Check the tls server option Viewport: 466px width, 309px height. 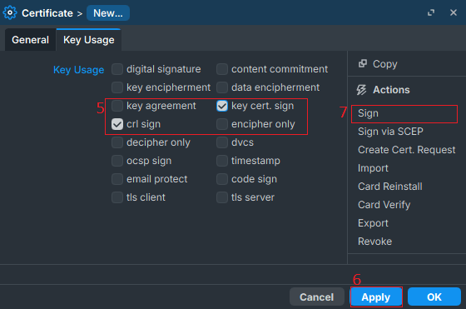pyautogui.click(x=222, y=197)
